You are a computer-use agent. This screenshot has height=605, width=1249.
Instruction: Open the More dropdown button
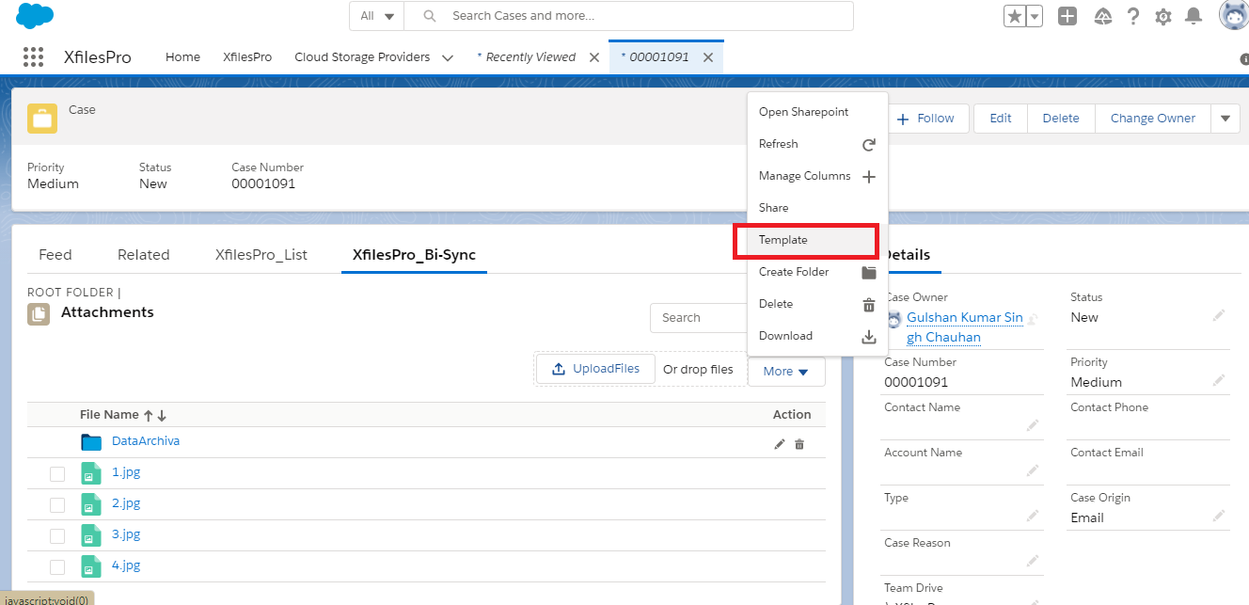pyautogui.click(x=787, y=372)
